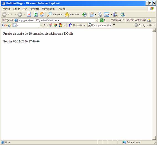Open the Favoritos star panel
Image resolution: width=157 pixels, height=145 pixels.
(72, 14)
